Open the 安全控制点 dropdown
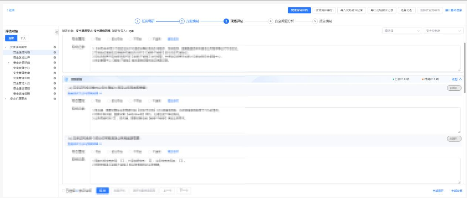The width and height of the screenshot is (467, 198). tap(444, 31)
